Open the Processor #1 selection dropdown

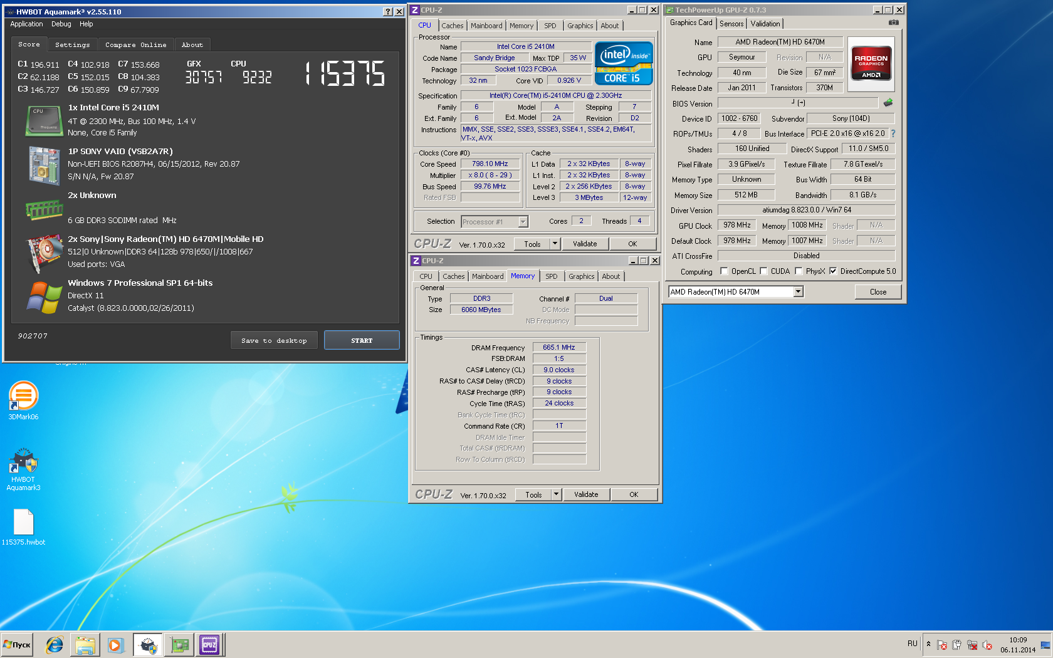(523, 222)
